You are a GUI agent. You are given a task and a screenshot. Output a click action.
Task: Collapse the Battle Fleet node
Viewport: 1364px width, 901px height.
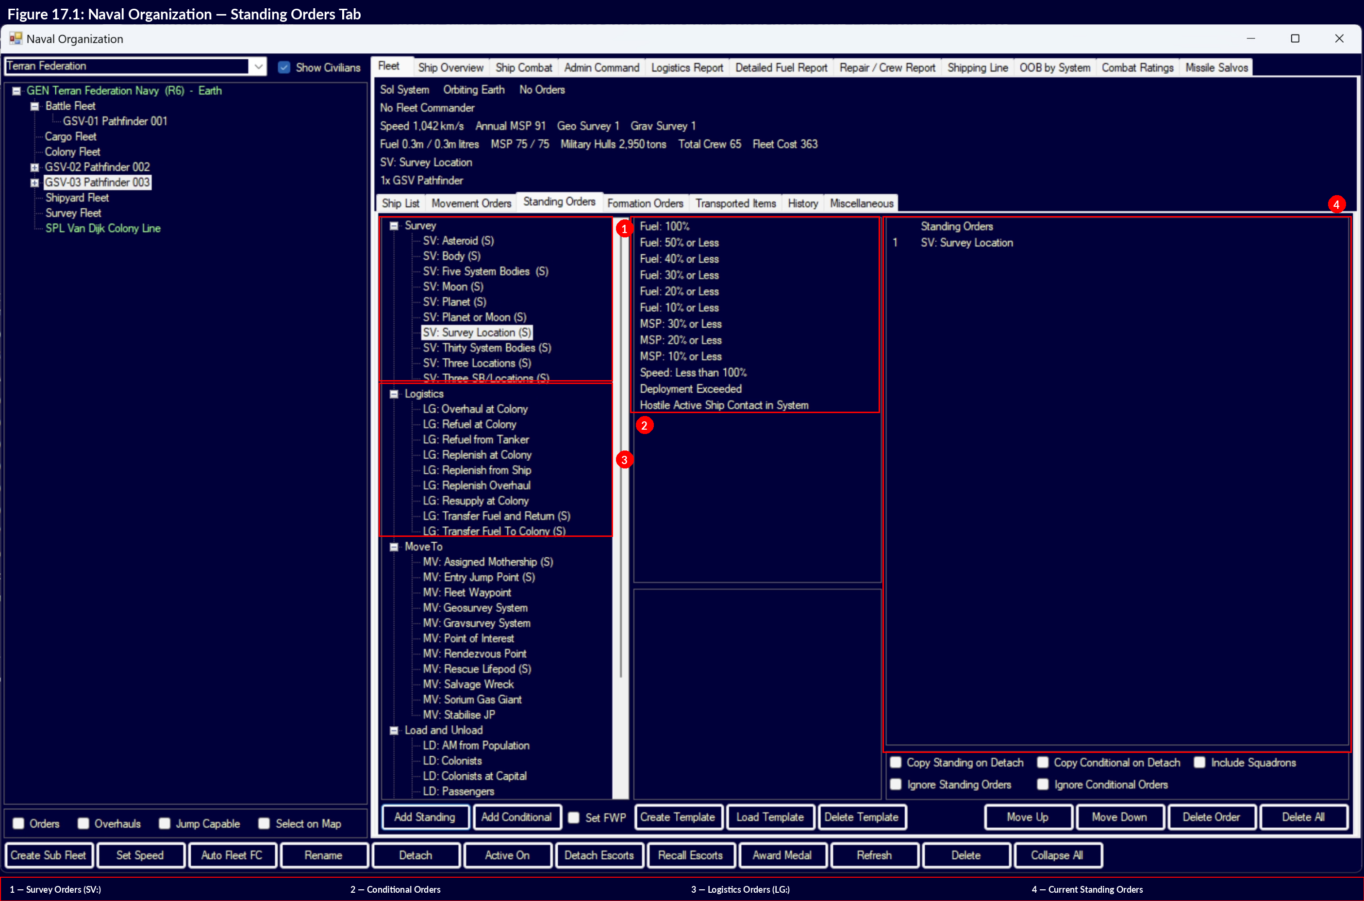(x=34, y=106)
